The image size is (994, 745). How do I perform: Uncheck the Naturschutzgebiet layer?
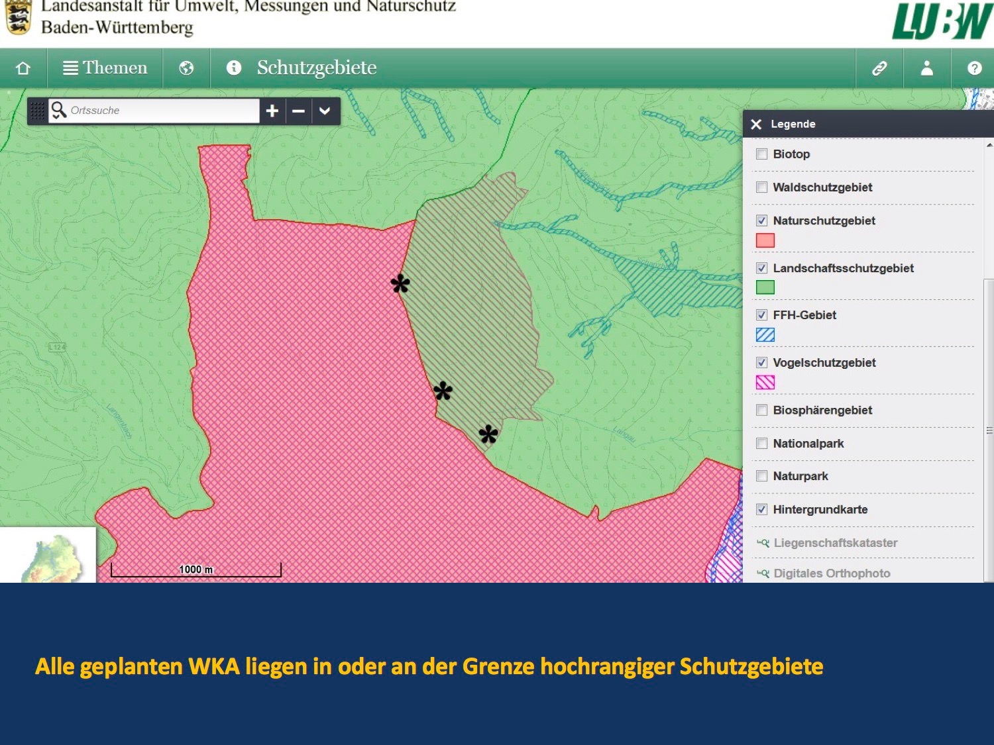pos(762,221)
